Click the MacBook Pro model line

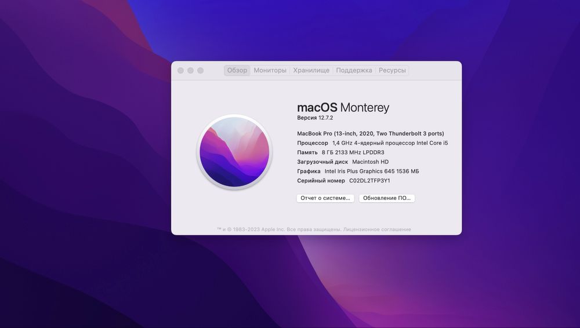click(x=371, y=133)
